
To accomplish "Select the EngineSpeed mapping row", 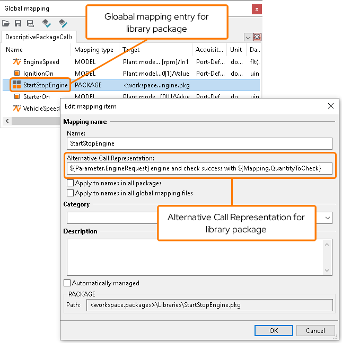I will coord(131,62).
